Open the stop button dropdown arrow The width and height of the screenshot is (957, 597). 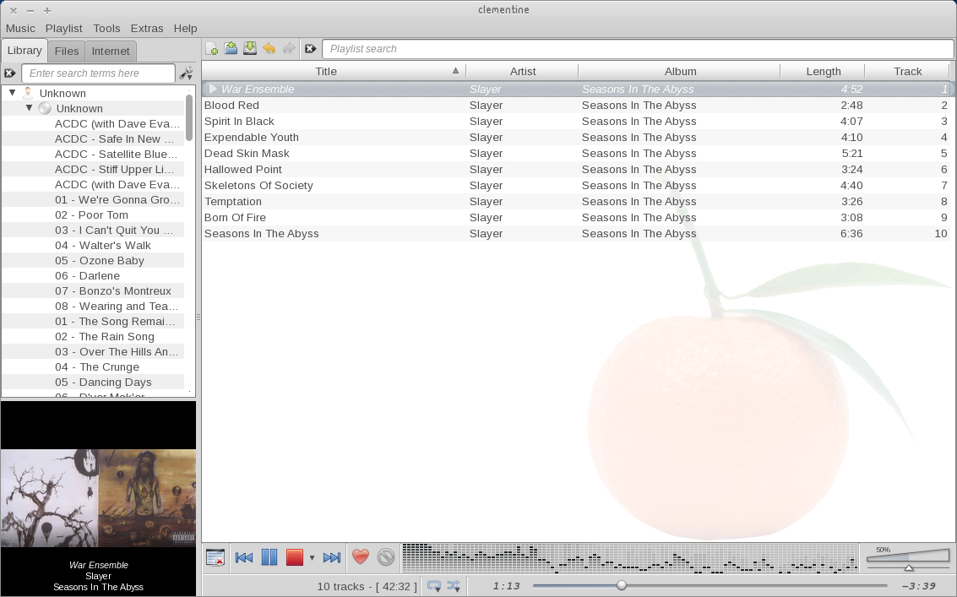pos(312,558)
